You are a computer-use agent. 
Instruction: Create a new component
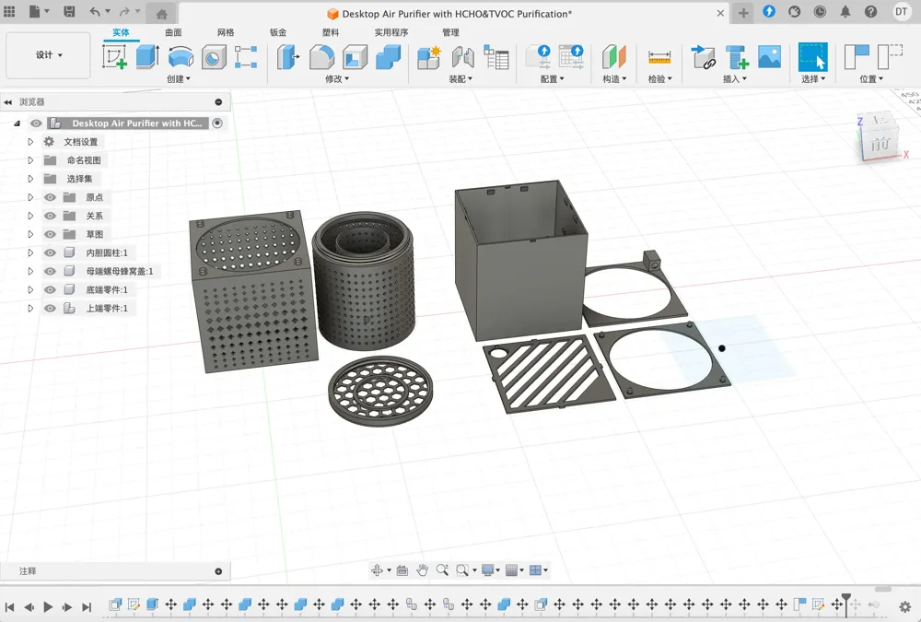pyautogui.click(x=429, y=57)
